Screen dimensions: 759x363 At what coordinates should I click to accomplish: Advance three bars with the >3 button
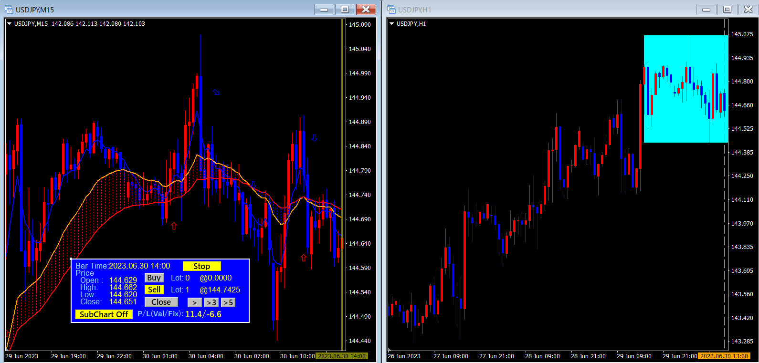[211, 302]
